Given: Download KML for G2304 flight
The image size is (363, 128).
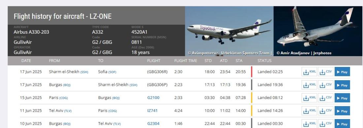Looking at the screenshot, I should pyautogui.click(x=309, y=124).
